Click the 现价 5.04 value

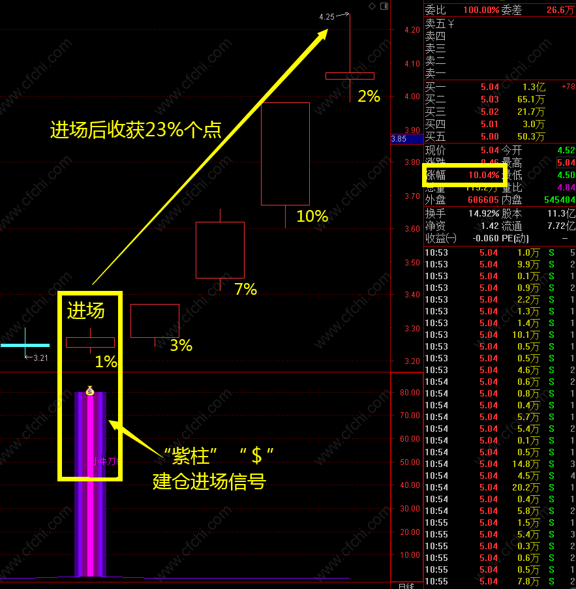click(x=490, y=151)
